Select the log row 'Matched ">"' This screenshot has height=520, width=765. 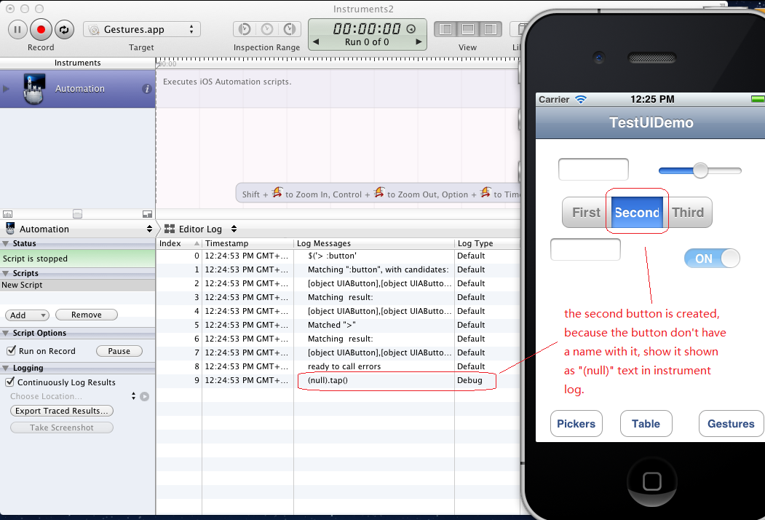tap(338, 326)
